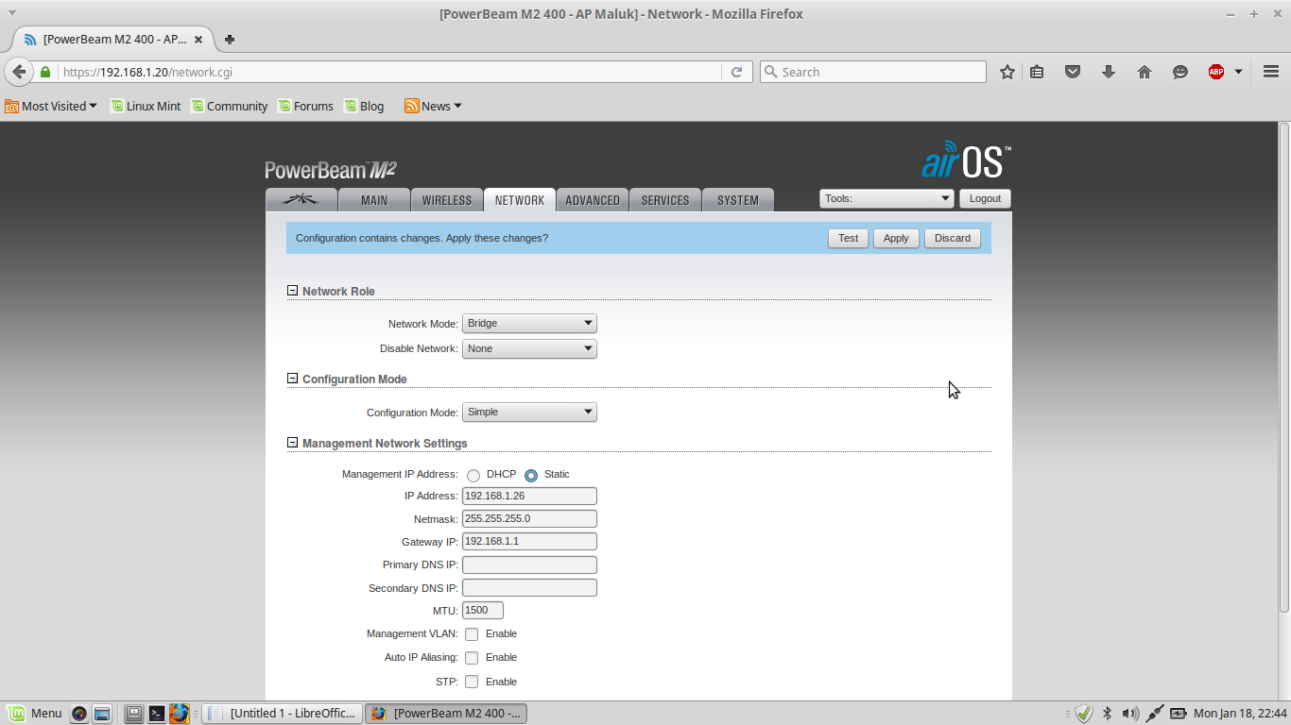Click the Netmask input field
Viewport: 1291px width, 725px height.
pyautogui.click(x=529, y=518)
